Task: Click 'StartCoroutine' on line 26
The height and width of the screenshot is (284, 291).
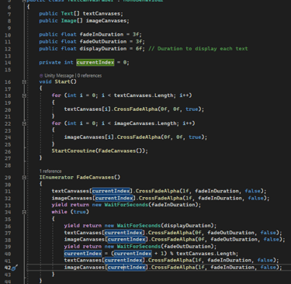Action: point(74,151)
